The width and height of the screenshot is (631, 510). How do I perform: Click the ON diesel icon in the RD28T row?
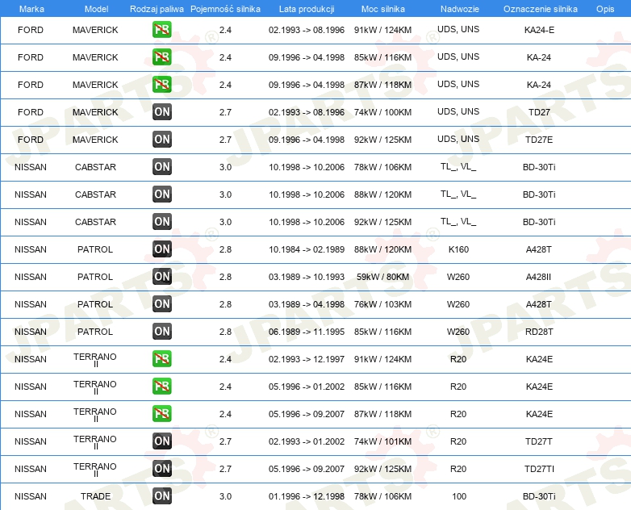click(161, 332)
